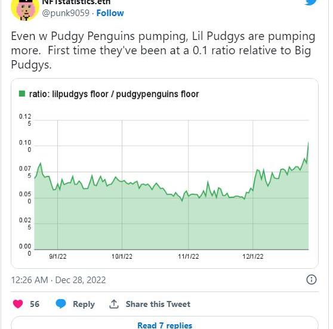Click the tweet text about Lil Pudgys
The image size is (333, 329).
tap(163, 50)
